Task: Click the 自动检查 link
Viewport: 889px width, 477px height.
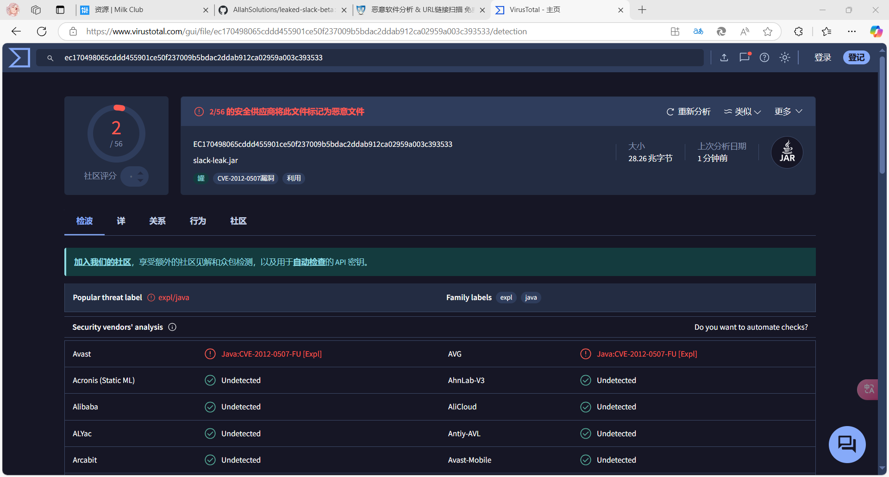Action: click(x=309, y=262)
